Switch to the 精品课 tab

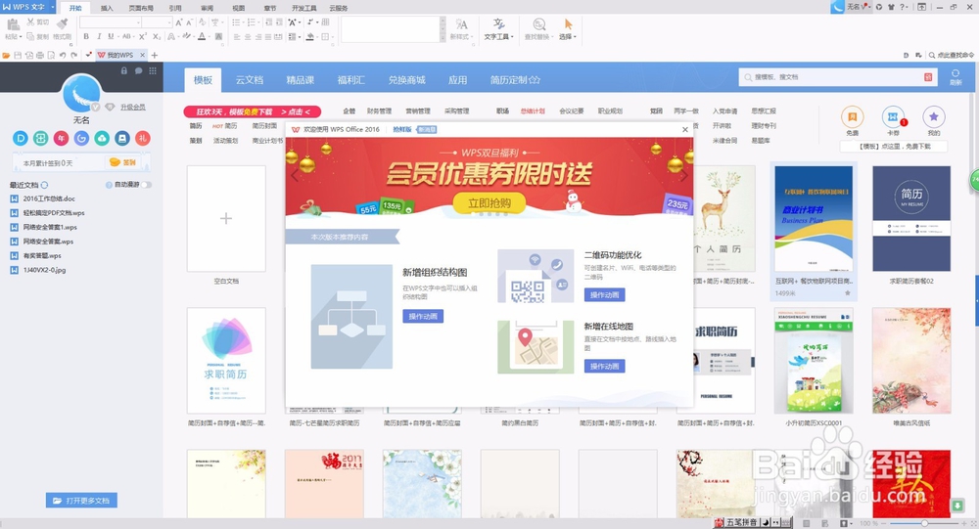tap(301, 80)
